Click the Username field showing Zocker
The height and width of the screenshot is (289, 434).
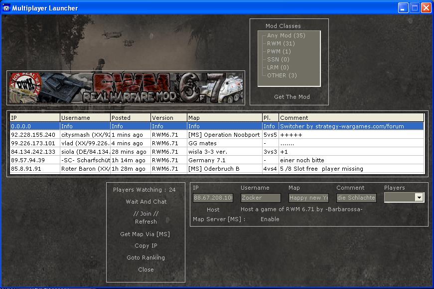click(261, 198)
